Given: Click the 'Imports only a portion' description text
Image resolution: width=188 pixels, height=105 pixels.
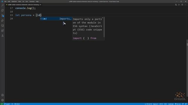Looking at the screenshot, I should (x=88, y=26).
